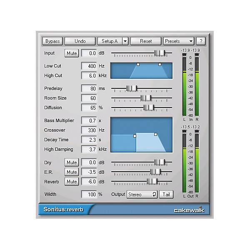Mute the Reverb signal

(72, 182)
